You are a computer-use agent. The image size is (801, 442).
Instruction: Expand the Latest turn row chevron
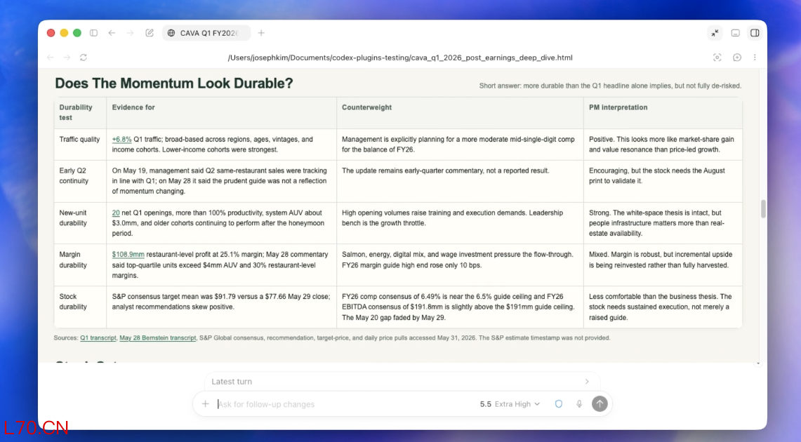point(587,381)
